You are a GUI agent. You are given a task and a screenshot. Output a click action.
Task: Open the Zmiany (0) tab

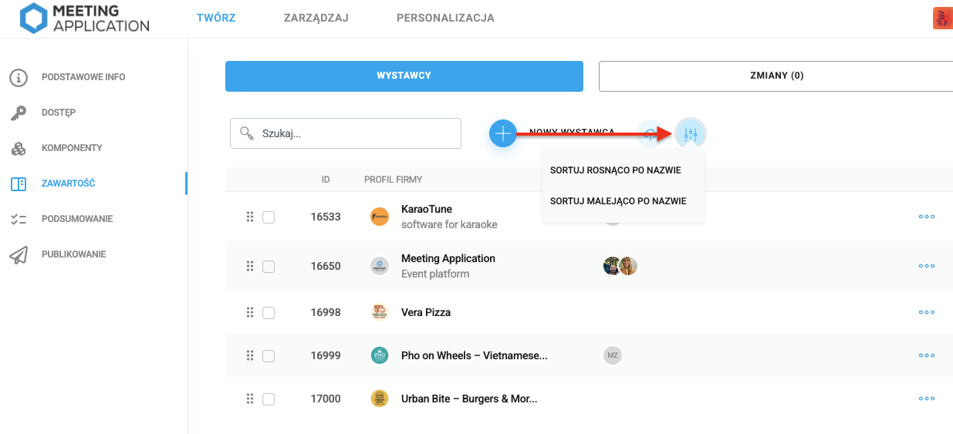coord(776,76)
